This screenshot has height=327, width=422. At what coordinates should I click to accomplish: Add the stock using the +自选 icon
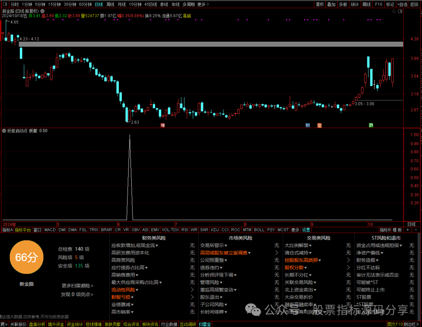(402, 4)
